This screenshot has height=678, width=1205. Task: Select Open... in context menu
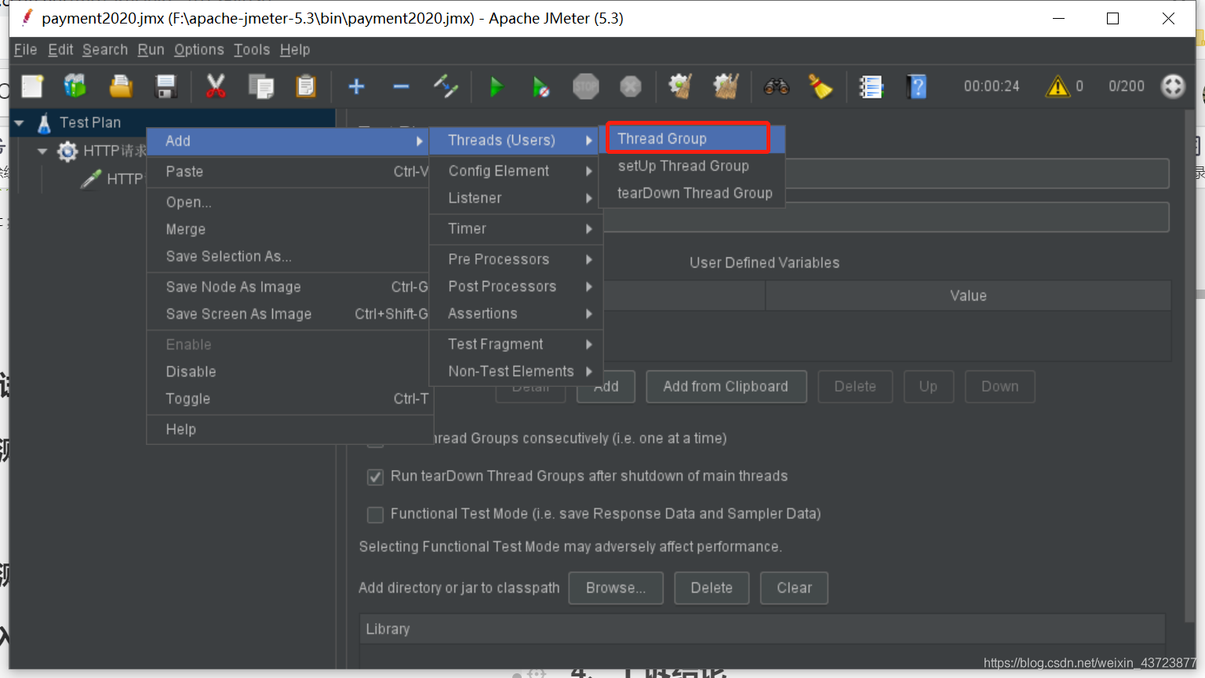[288, 202]
